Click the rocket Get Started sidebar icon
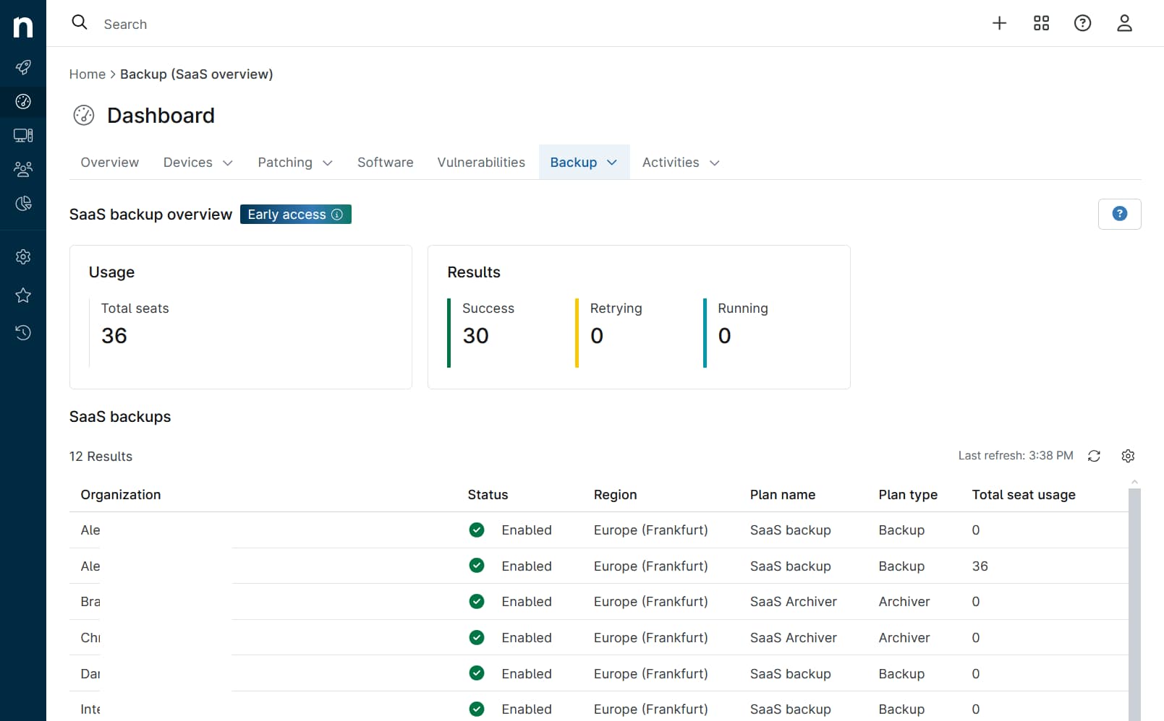The image size is (1164, 721). pyautogui.click(x=23, y=67)
